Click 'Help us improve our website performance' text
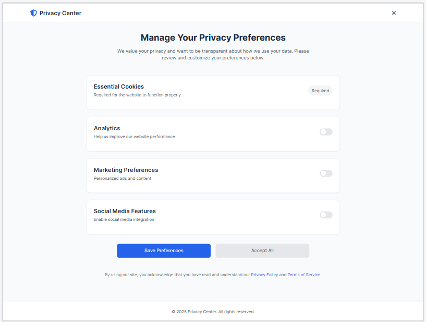 click(134, 137)
